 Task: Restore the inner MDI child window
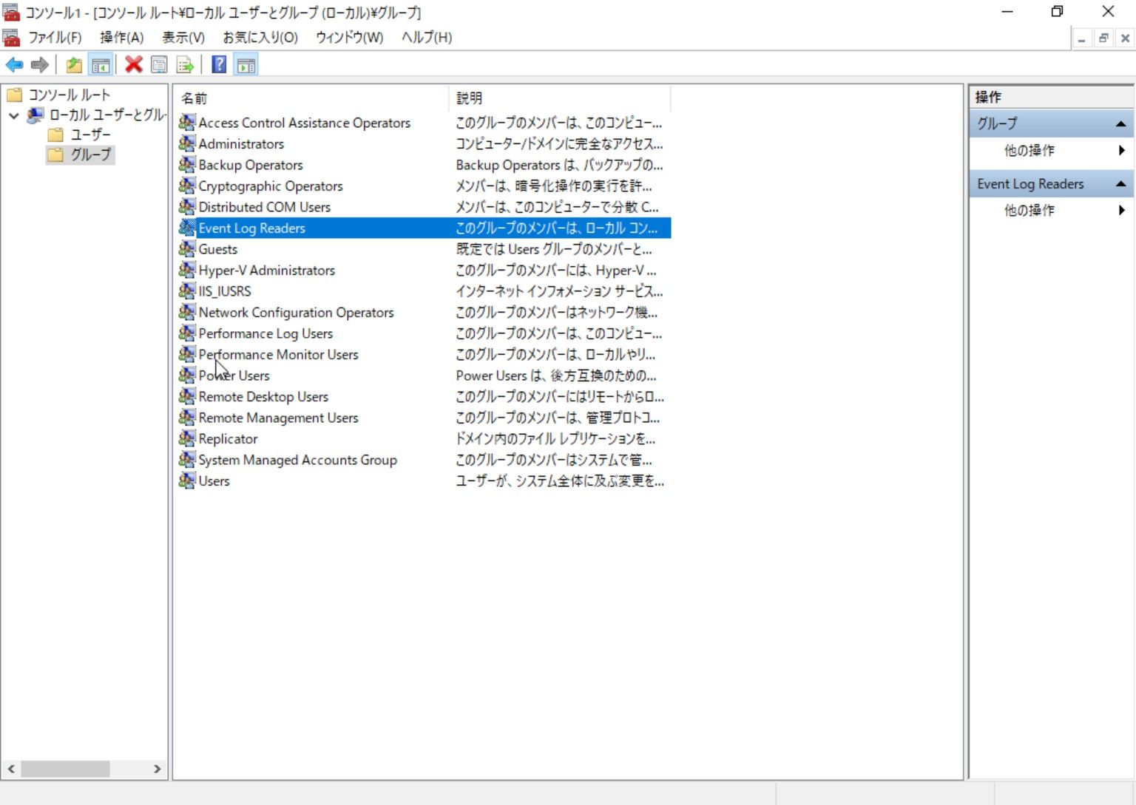pyautogui.click(x=1103, y=38)
